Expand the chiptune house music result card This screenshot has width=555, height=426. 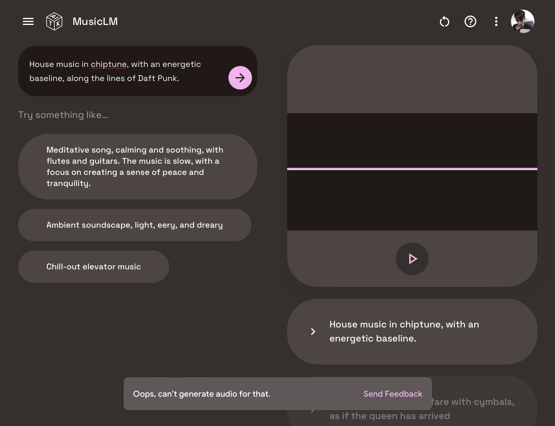313,332
